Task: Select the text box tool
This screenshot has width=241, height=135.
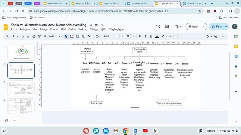Action: [x=72, y=36]
